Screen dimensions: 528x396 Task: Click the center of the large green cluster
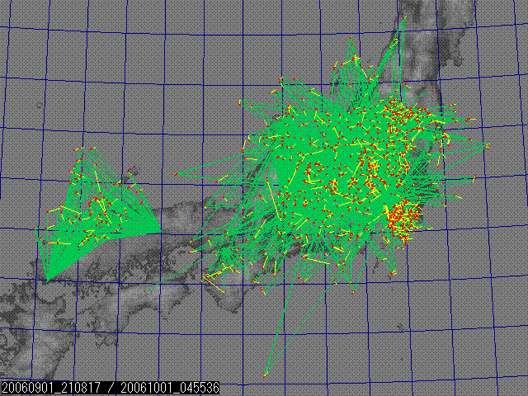pos(330,165)
